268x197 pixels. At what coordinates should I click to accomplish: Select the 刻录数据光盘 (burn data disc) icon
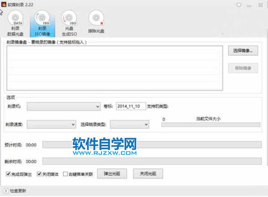18,23
